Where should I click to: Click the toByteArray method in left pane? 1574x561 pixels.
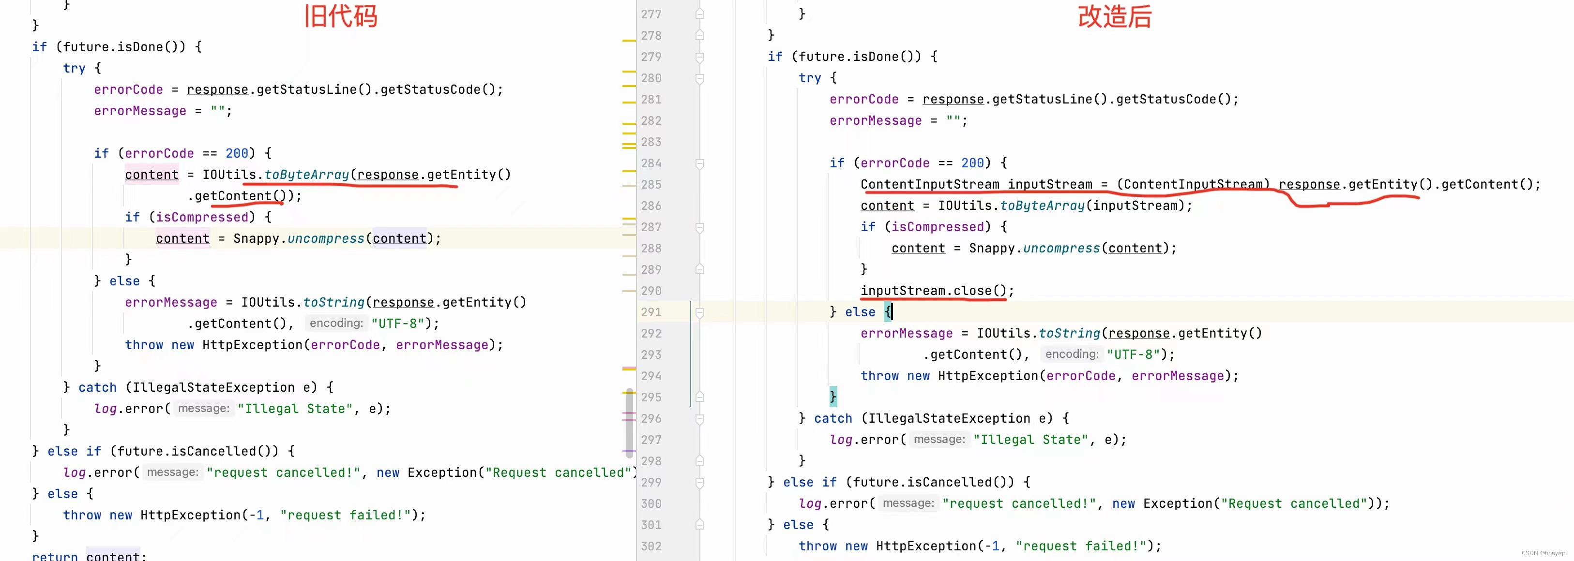pyautogui.click(x=307, y=175)
